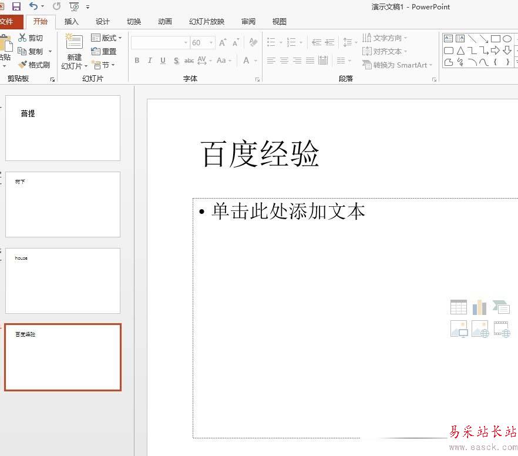Open the Customize Quick Access Toolbar dropdown
The width and height of the screenshot is (518, 456).
(x=88, y=6)
